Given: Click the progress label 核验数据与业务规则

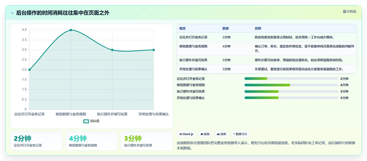Looking at the screenshot, I should point(191,85).
